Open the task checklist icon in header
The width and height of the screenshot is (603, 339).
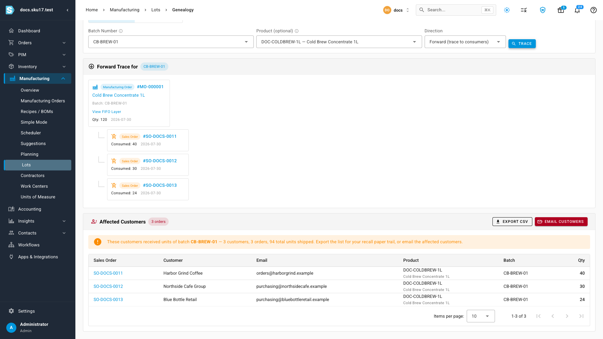tap(524, 10)
